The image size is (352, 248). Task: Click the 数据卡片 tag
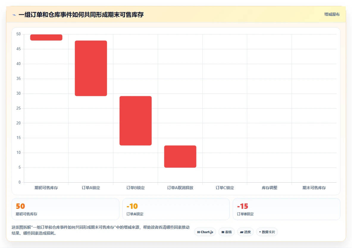click(x=267, y=232)
